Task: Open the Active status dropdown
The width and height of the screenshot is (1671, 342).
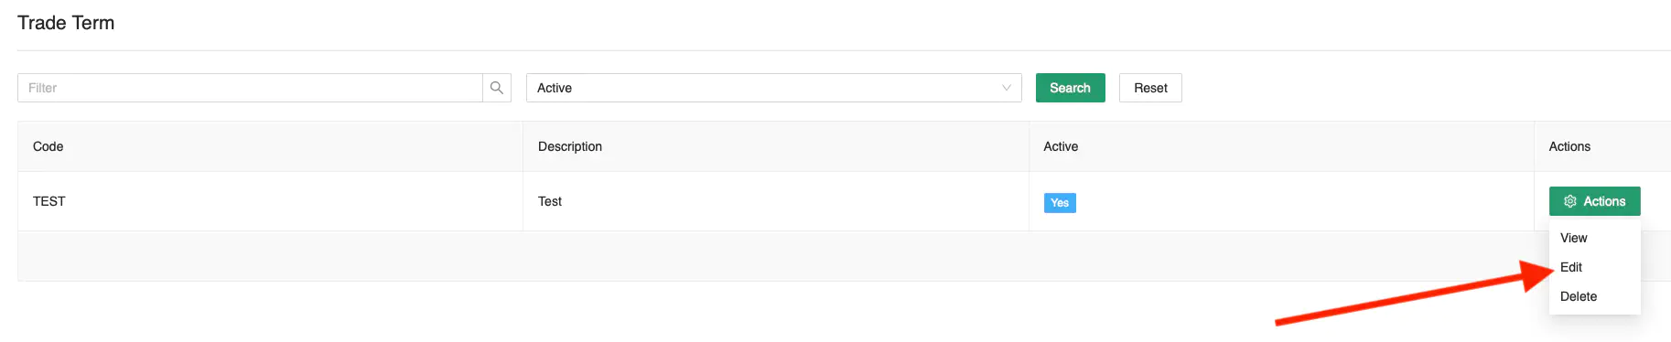Action: coord(773,88)
